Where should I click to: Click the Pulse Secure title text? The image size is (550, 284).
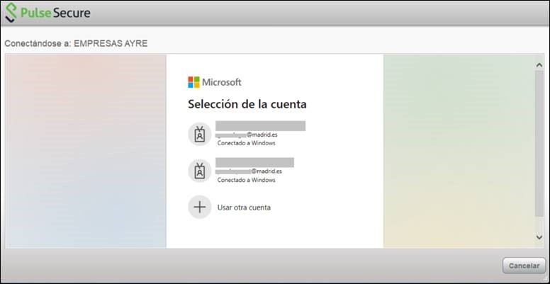tap(57, 13)
